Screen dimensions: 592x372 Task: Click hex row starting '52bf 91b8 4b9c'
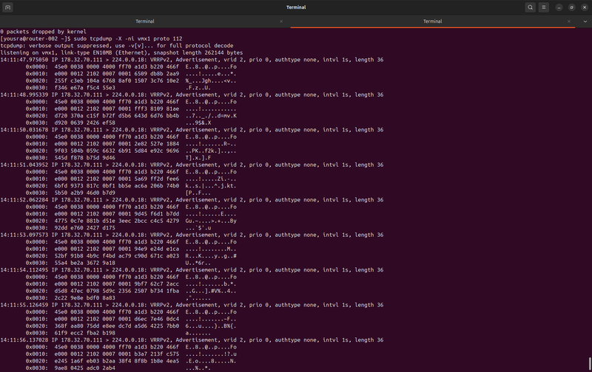coord(131,256)
